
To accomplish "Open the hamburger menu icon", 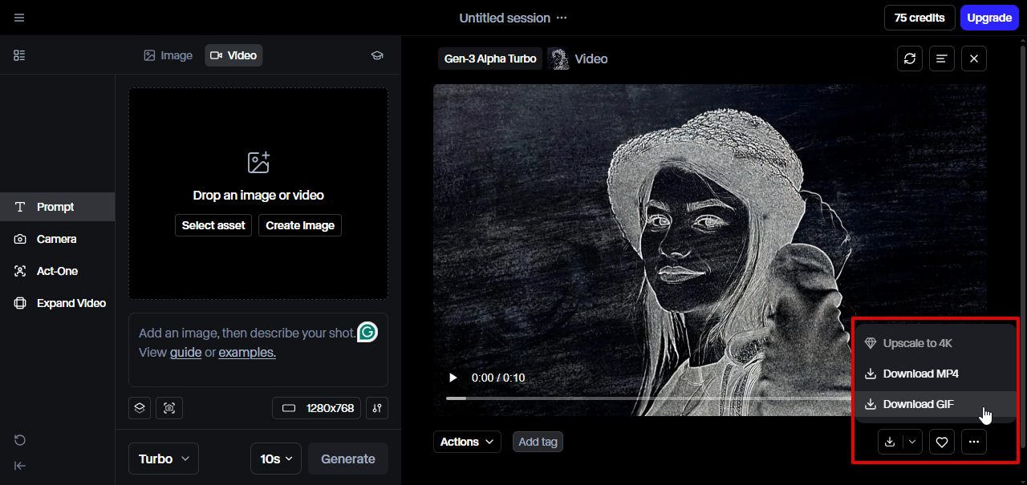I will [x=19, y=18].
